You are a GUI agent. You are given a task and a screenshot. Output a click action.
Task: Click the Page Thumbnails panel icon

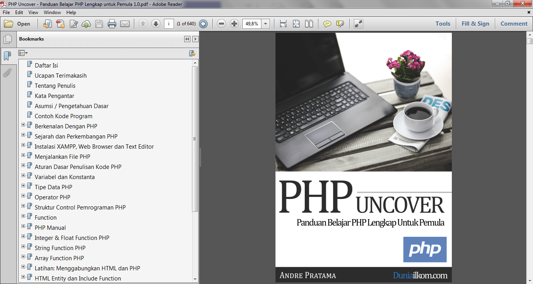tap(7, 39)
